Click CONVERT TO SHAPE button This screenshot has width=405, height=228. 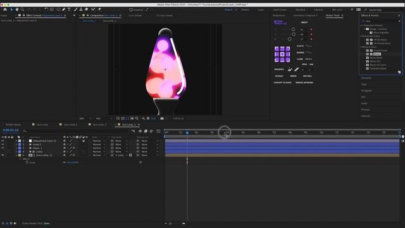click(x=283, y=83)
